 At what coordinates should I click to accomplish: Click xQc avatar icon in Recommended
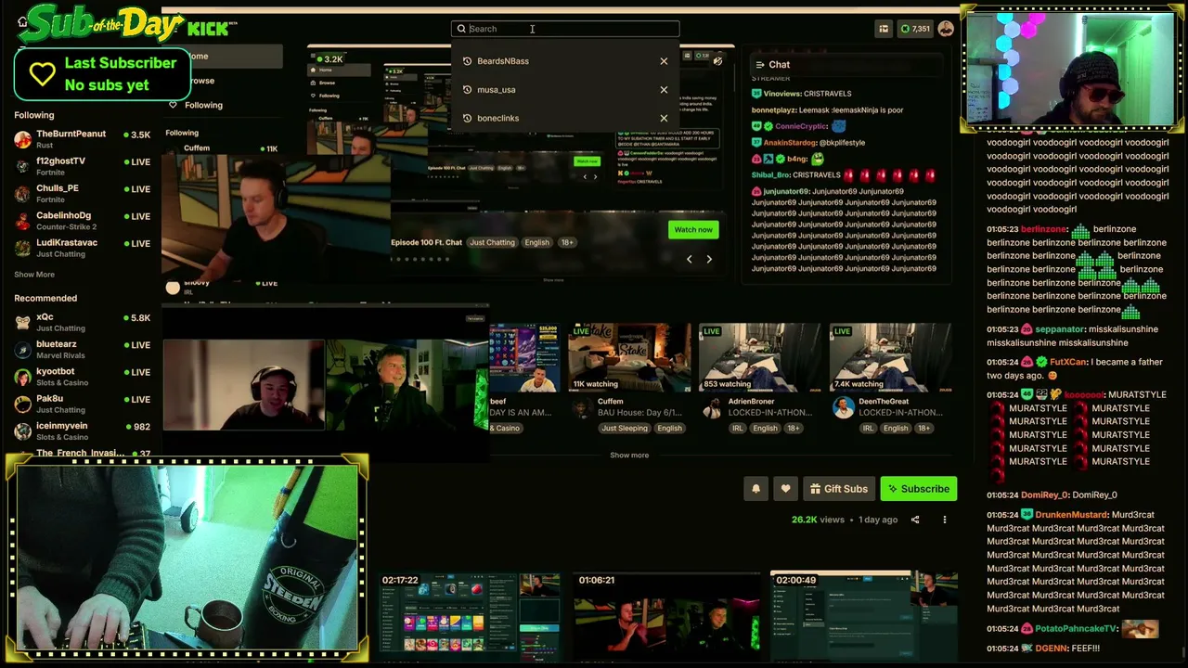pos(23,322)
